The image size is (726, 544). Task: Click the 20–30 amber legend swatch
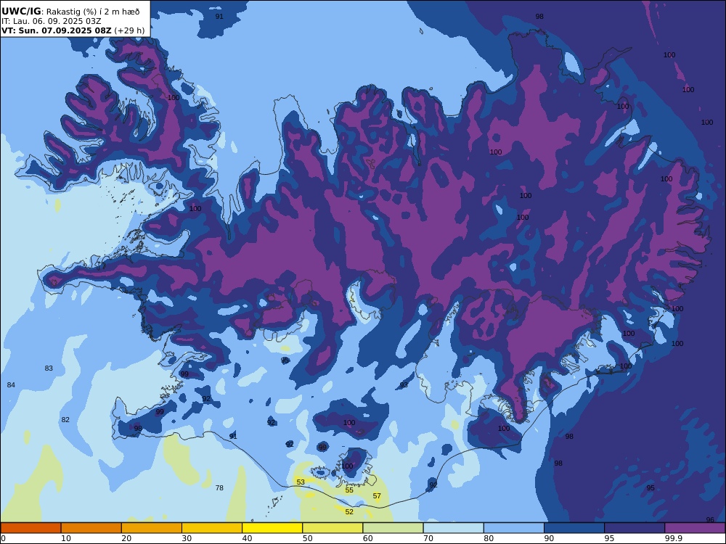point(152,528)
